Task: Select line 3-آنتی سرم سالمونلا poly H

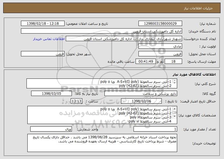Action: pos(151,117)
